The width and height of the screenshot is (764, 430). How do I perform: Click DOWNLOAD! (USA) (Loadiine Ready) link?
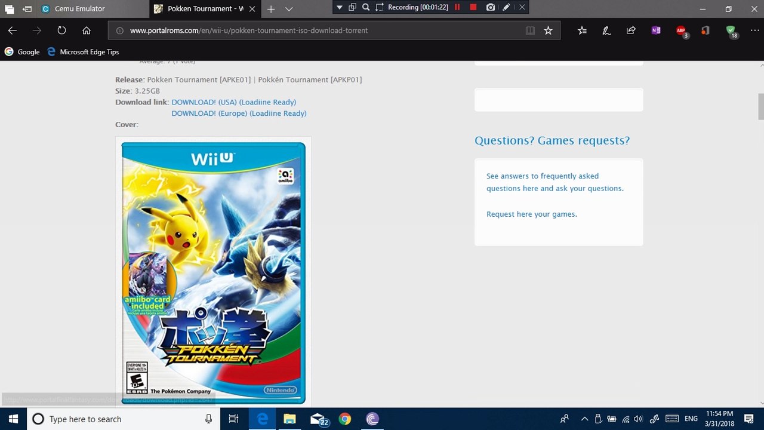coord(234,102)
